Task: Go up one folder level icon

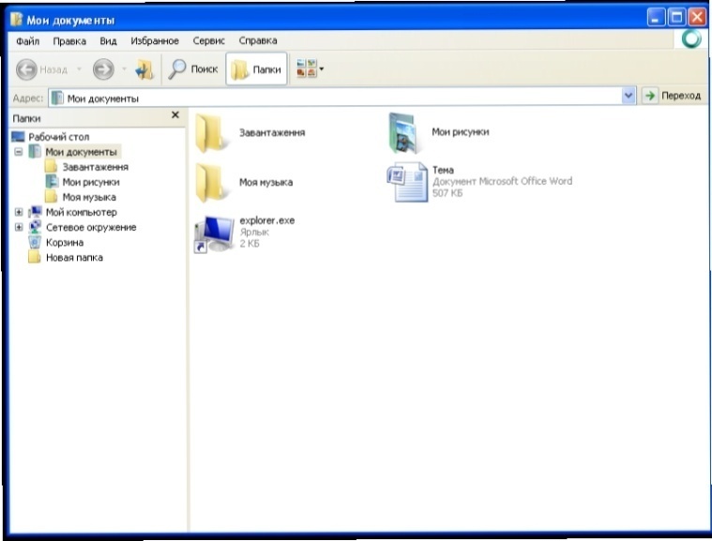Action: [x=144, y=70]
